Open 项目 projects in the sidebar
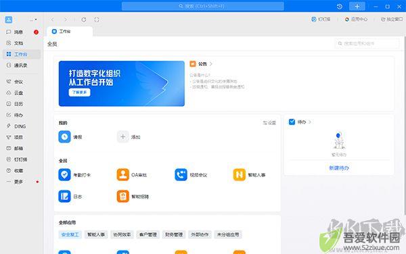Image resolution: width=406 pixels, height=254 pixels. point(18,137)
